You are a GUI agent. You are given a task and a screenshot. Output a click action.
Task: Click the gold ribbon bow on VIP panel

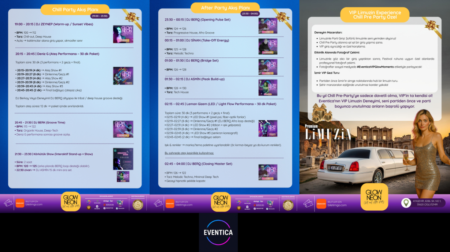[431, 24]
